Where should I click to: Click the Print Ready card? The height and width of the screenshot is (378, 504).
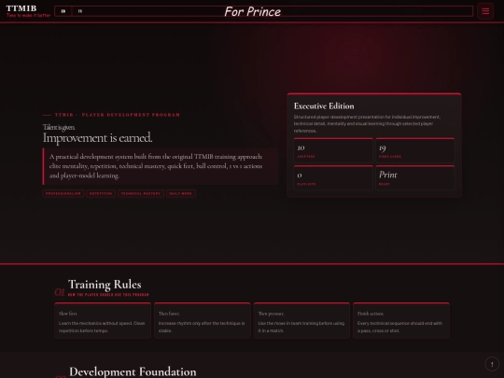(415, 177)
